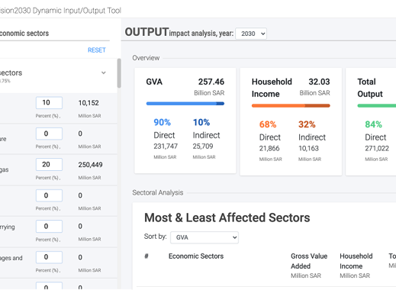Click the percent field showing 10
396x290 pixels.
pyautogui.click(x=49, y=103)
